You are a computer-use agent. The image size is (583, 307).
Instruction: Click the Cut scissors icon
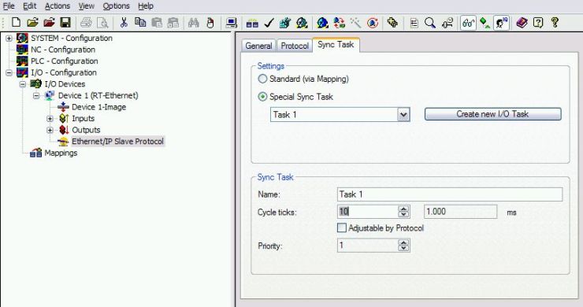point(124,23)
